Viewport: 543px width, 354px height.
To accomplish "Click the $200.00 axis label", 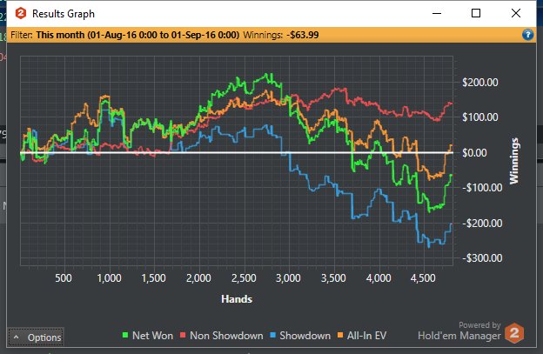I will pos(480,83).
